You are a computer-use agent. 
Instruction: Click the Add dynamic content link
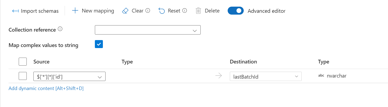pyautogui.click(x=46, y=88)
